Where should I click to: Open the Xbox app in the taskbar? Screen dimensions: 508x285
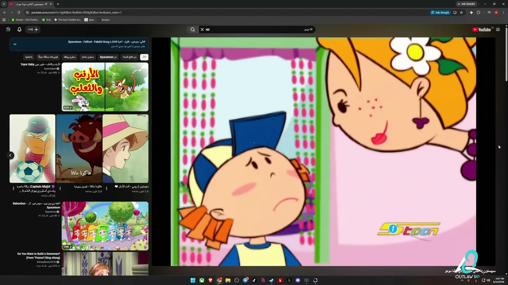click(x=202, y=280)
